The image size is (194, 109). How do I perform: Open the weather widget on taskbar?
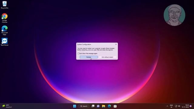pyautogui.click(x=7, y=106)
